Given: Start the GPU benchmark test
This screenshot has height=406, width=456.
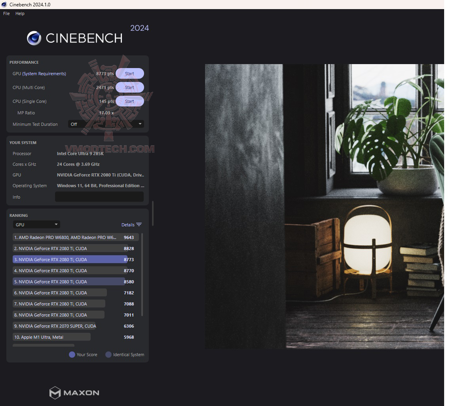Looking at the screenshot, I should (130, 74).
